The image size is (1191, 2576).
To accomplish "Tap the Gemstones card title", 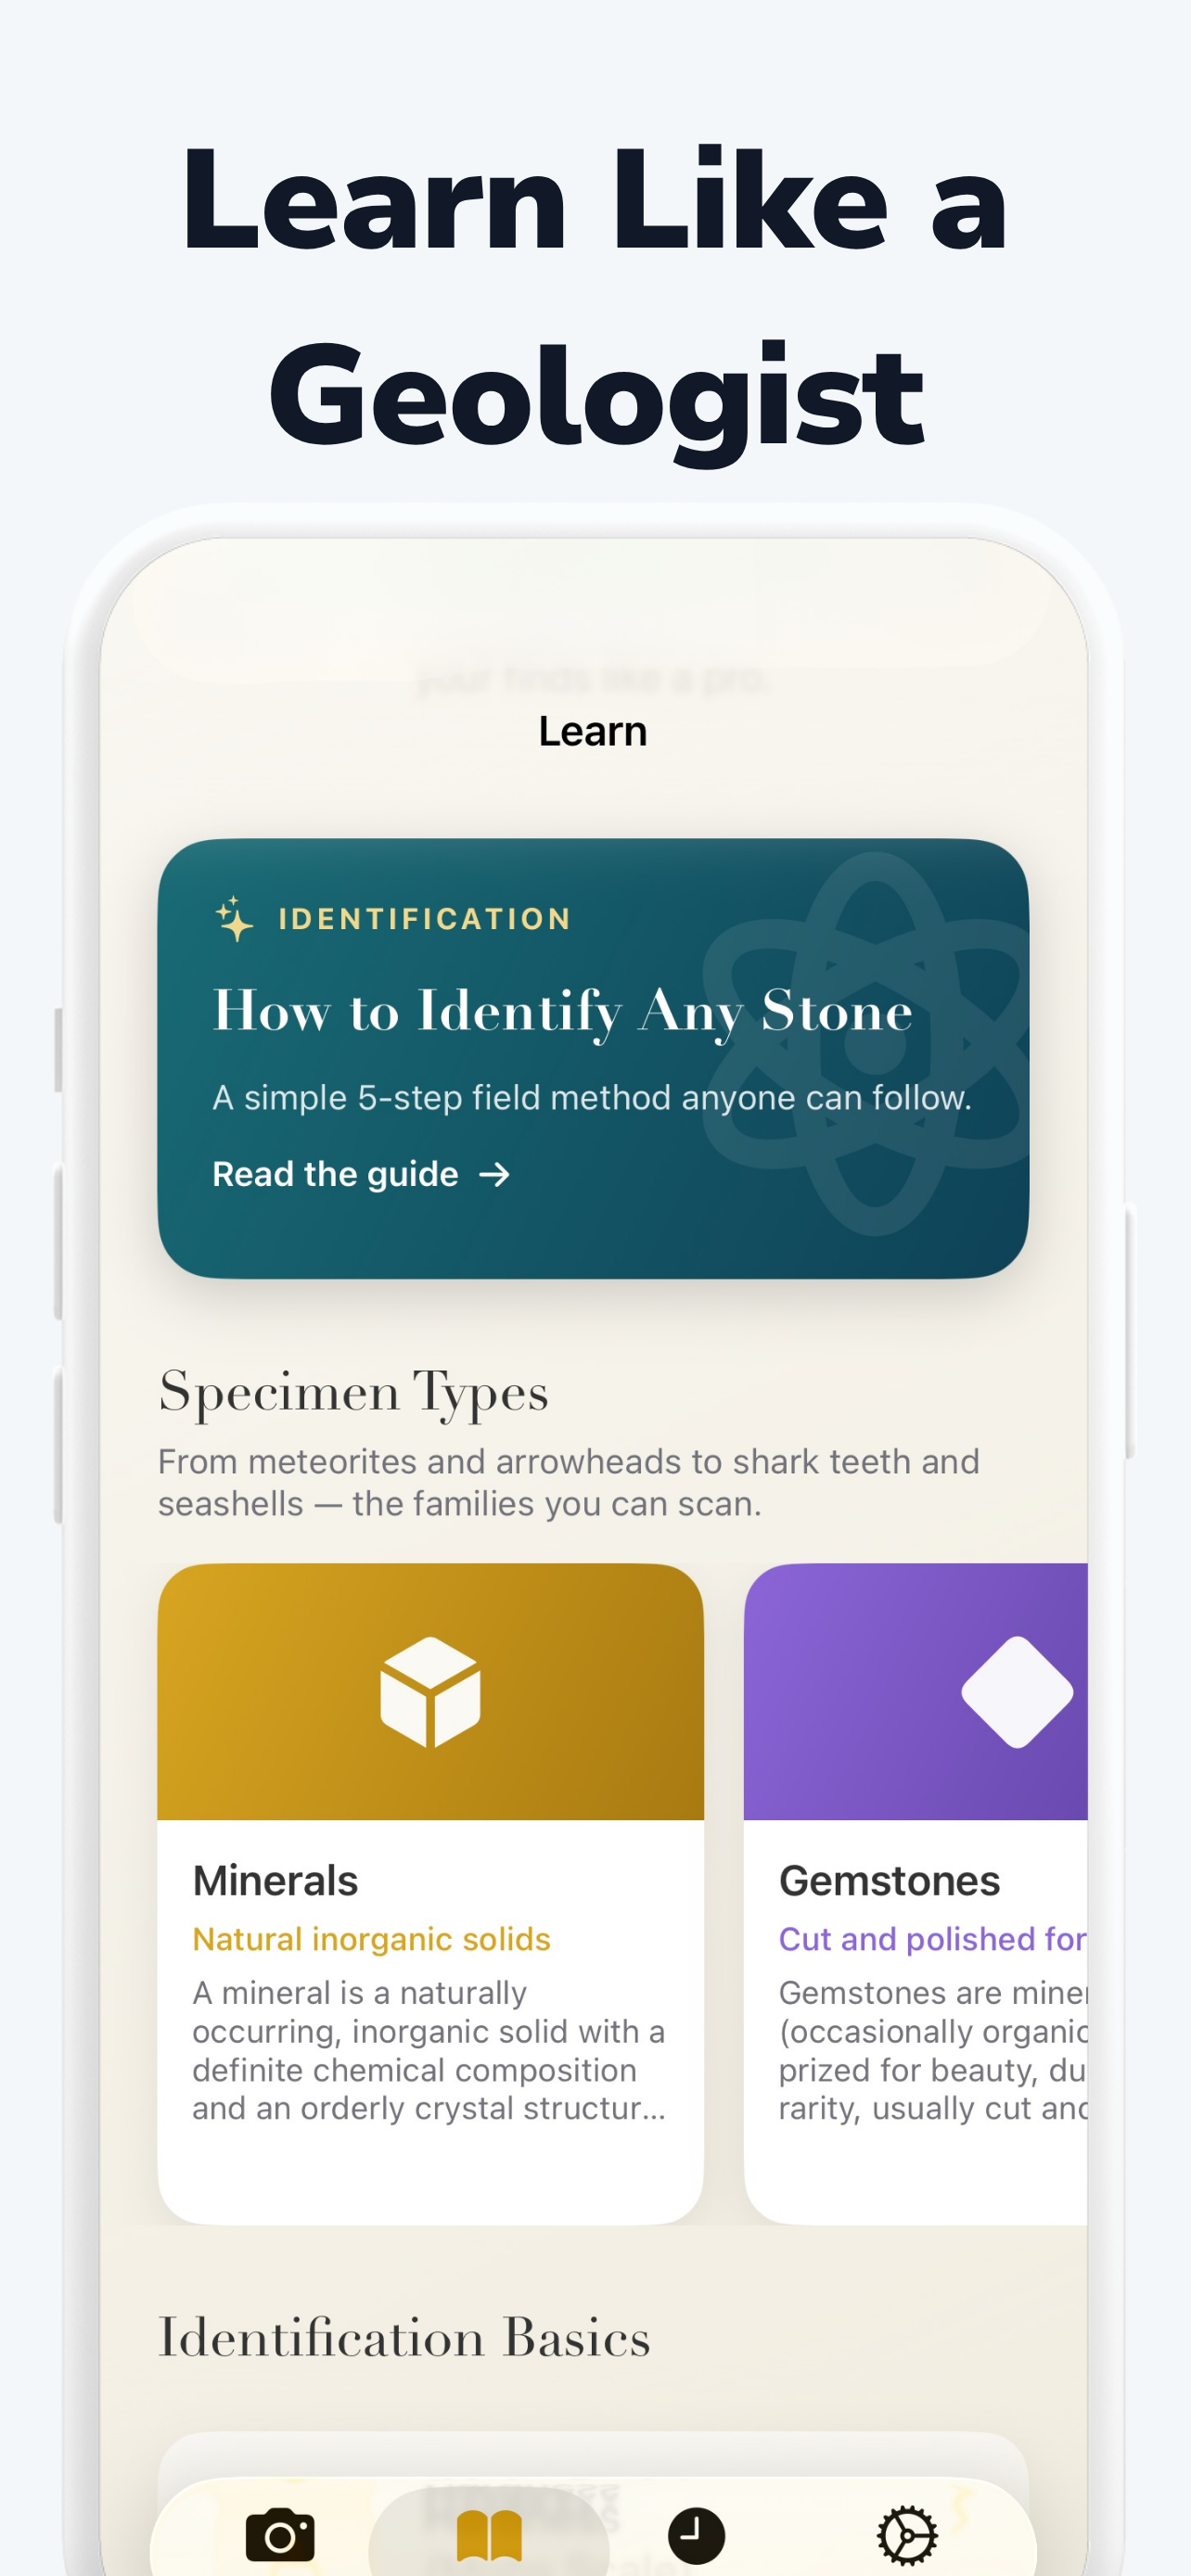I will point(889,1881).
